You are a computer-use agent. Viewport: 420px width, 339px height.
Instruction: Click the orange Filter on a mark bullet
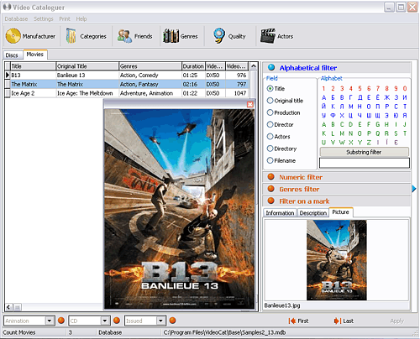[270, 201]
